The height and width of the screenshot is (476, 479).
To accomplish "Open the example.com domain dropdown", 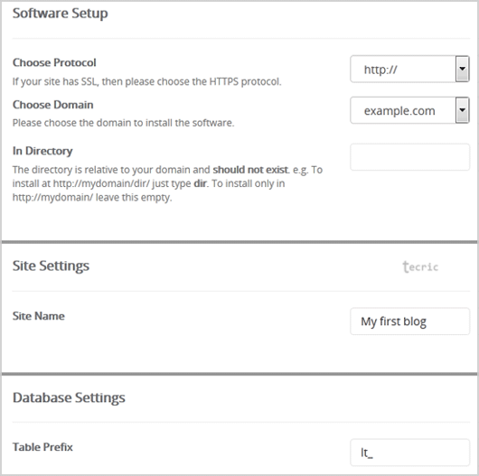I will (409, 110).
